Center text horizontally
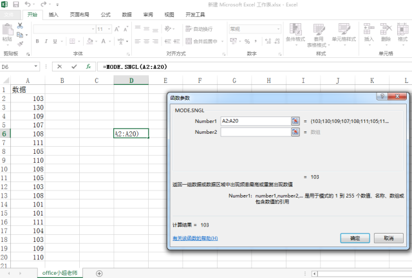412x278 pixels. [146, 41]
